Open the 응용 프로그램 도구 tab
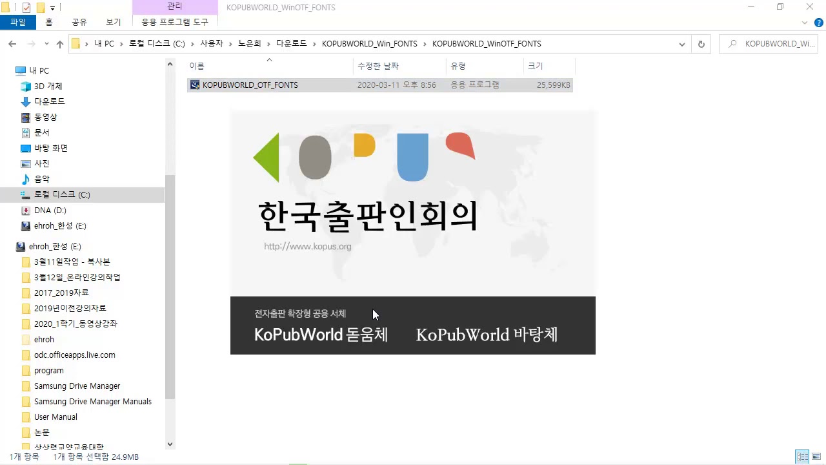Viewport: 826px width, 465px height. [175, 22]
